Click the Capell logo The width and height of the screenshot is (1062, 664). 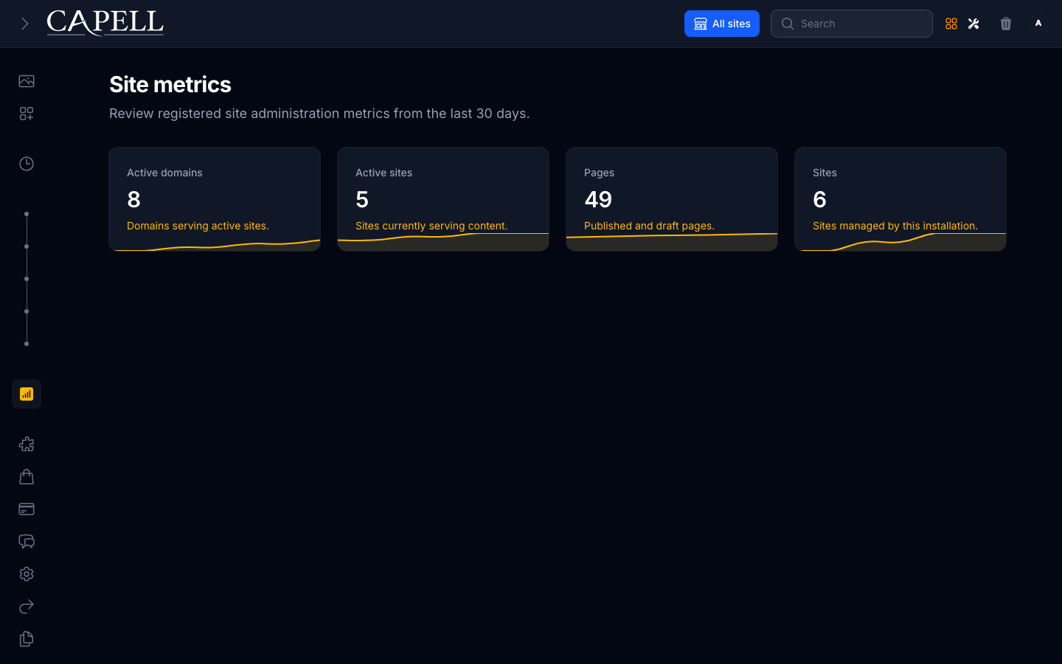point(105,23)
